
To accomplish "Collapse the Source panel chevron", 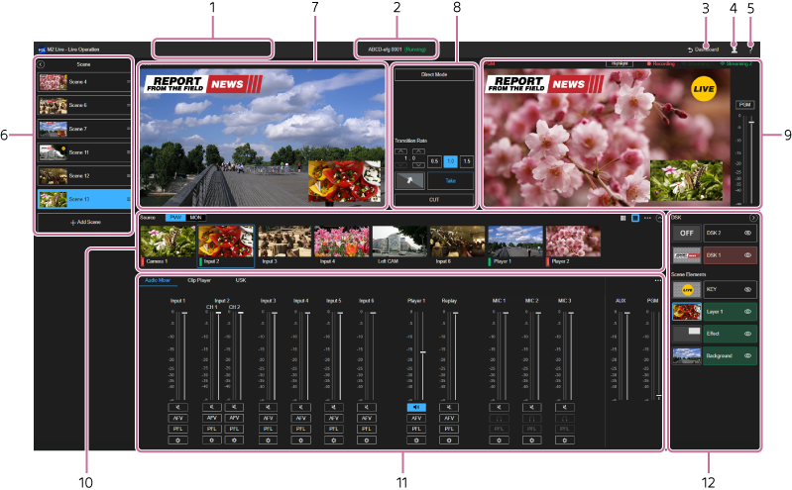I will [x=658, y=216].
